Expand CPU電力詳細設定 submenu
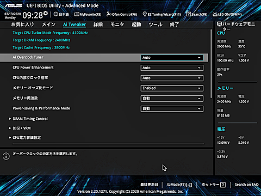This screenshot has height=196, width=261. [x=24, y=138]
